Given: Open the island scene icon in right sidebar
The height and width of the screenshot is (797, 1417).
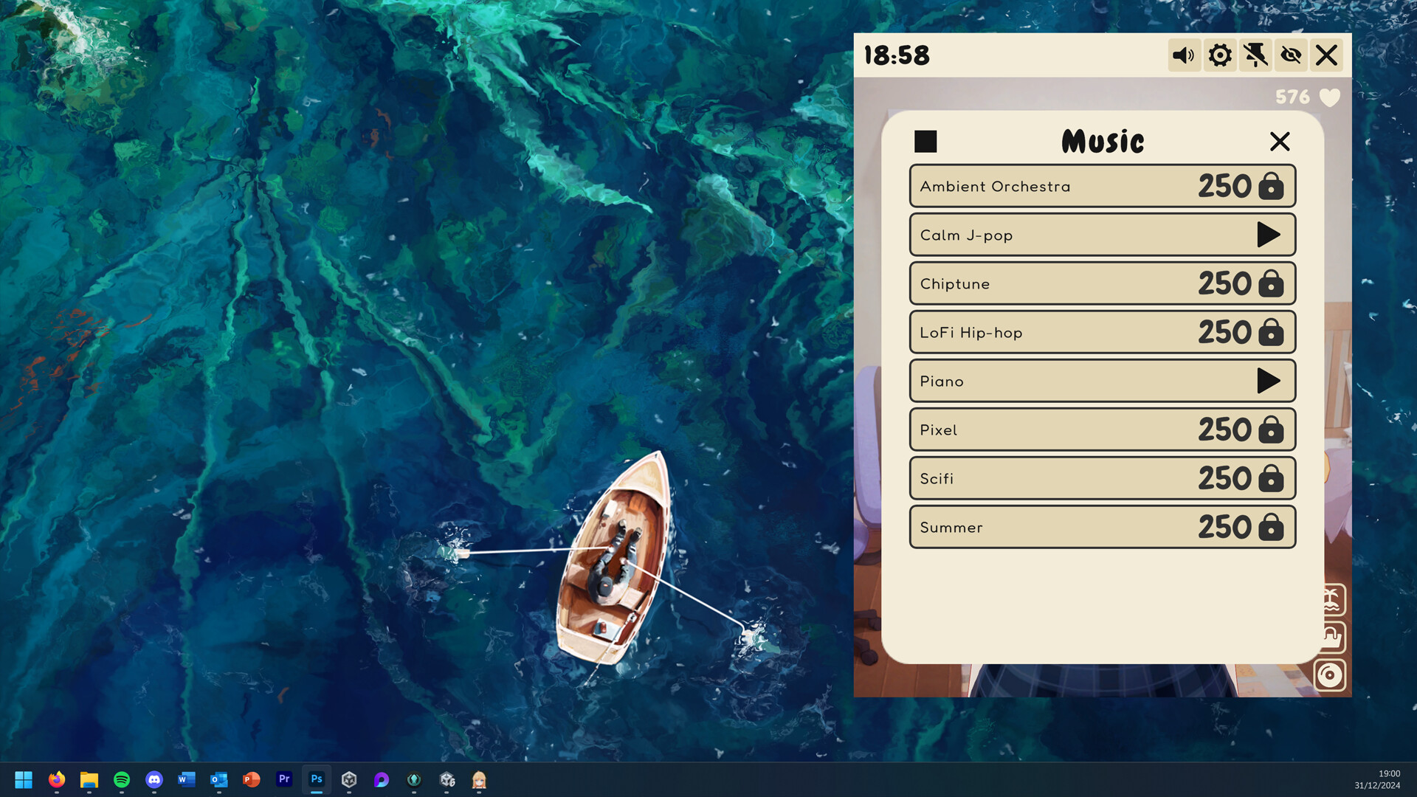Looking at the screenshot, I should pos(1331,600).
